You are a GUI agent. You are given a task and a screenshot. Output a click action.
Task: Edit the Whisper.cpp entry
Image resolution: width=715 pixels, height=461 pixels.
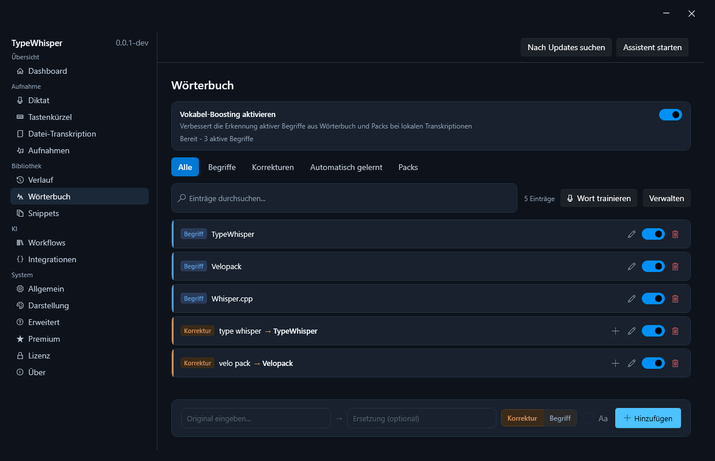631,298
